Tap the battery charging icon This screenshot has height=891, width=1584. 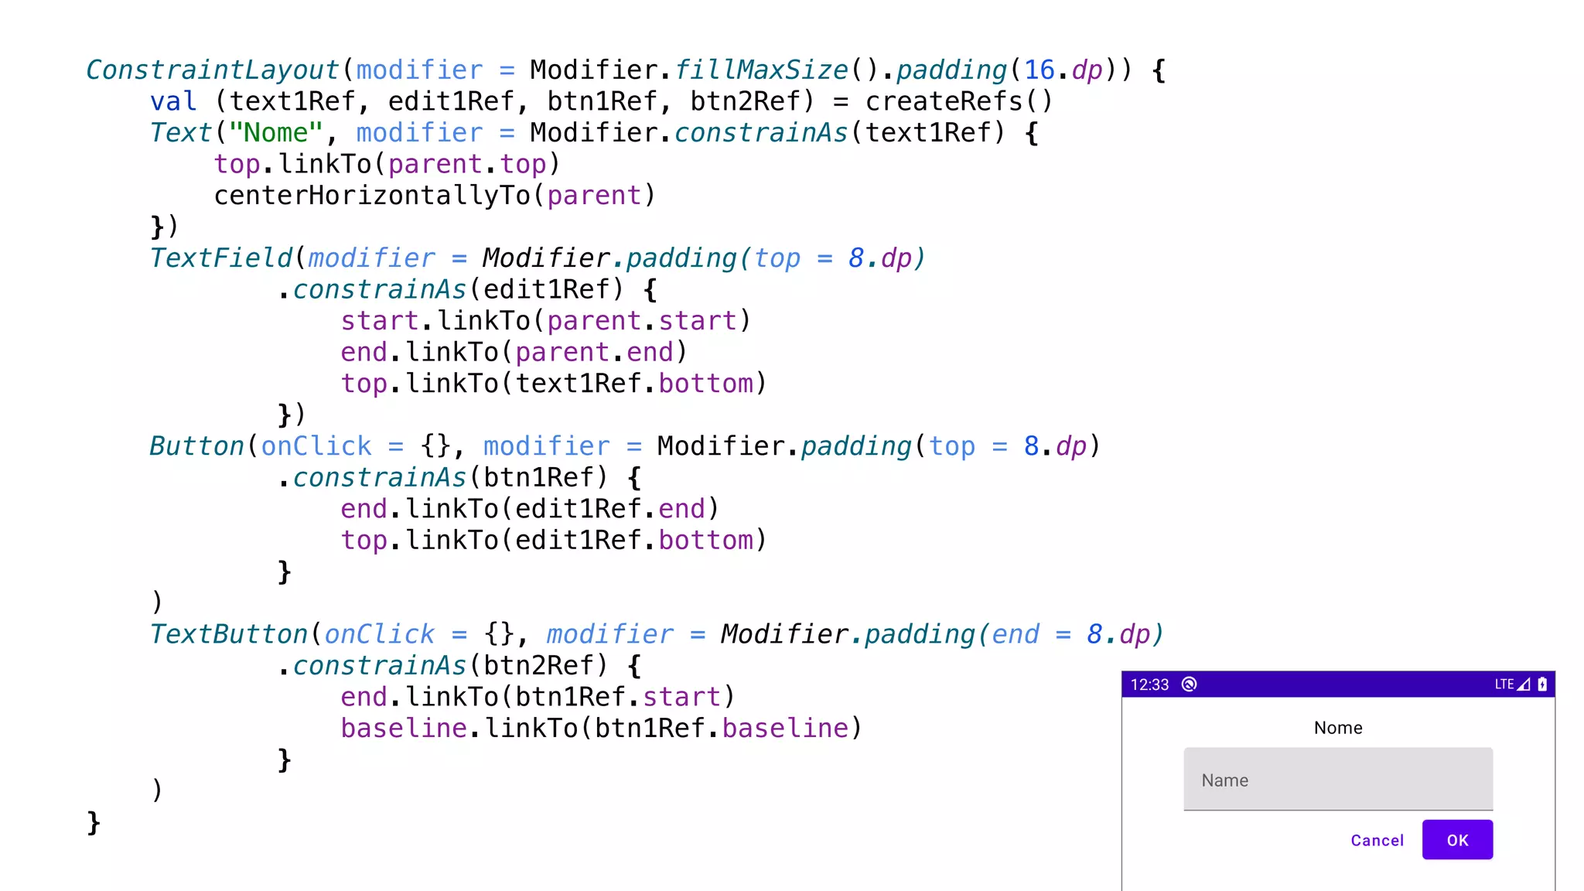point(1541,684)
